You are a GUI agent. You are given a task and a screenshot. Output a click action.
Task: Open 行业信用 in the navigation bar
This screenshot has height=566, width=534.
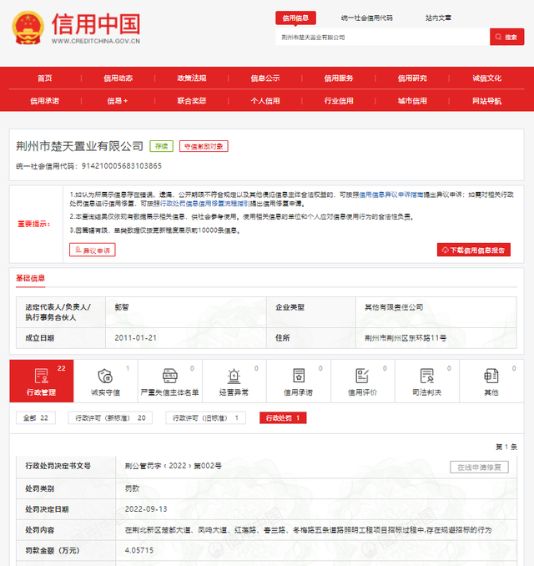(339, 101)
